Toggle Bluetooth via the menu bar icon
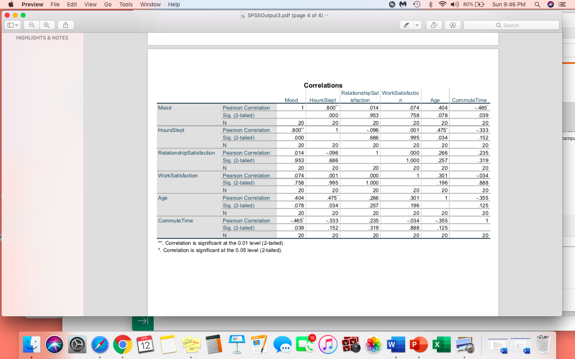 (431, 4)
